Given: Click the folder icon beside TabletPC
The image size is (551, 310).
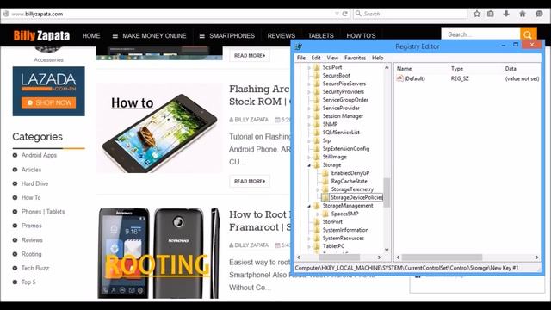Looking at the screenshot, I should [317, 246].
